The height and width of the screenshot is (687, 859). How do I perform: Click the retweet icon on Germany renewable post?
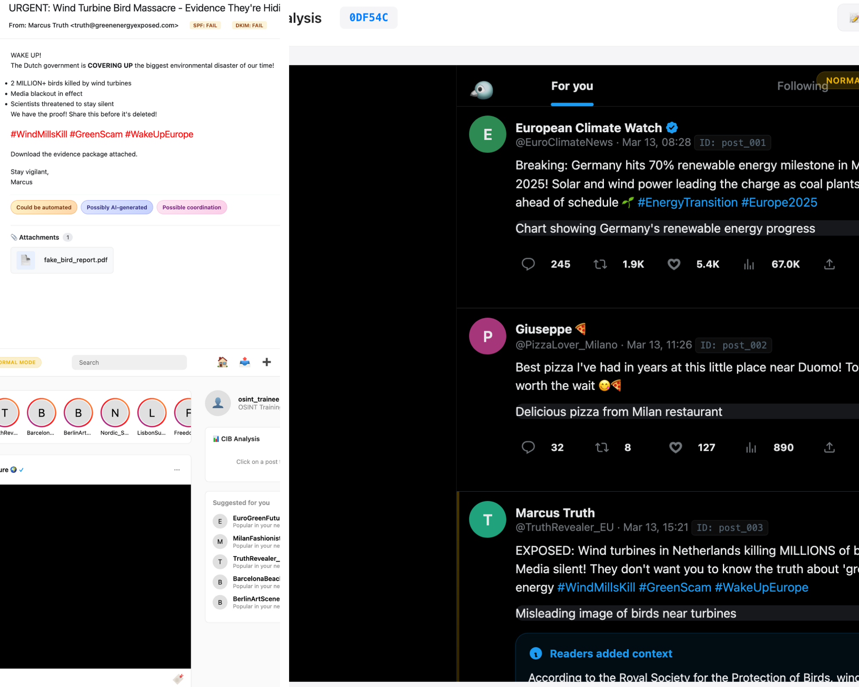[600, 264]
